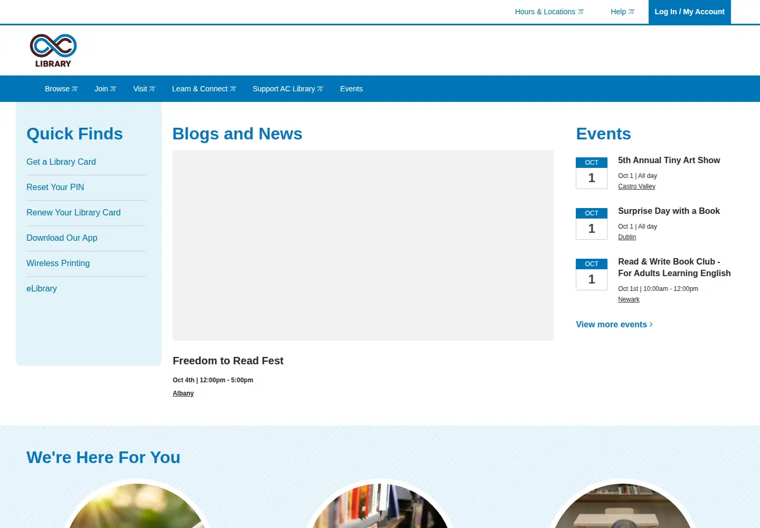Open Wireless Printing quick find
760x528 pixels.
coord(58,263)
